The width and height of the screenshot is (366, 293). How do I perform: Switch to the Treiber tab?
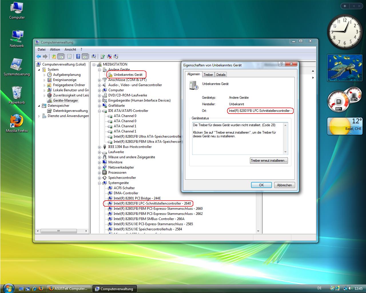[208, 75]
